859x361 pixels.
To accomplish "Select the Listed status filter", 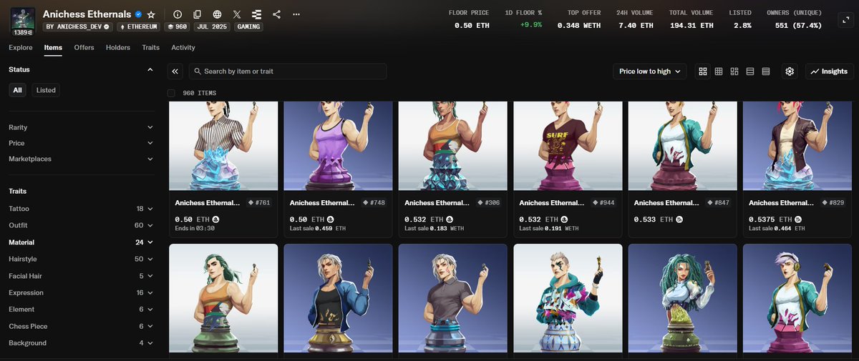I will point(46,90).
